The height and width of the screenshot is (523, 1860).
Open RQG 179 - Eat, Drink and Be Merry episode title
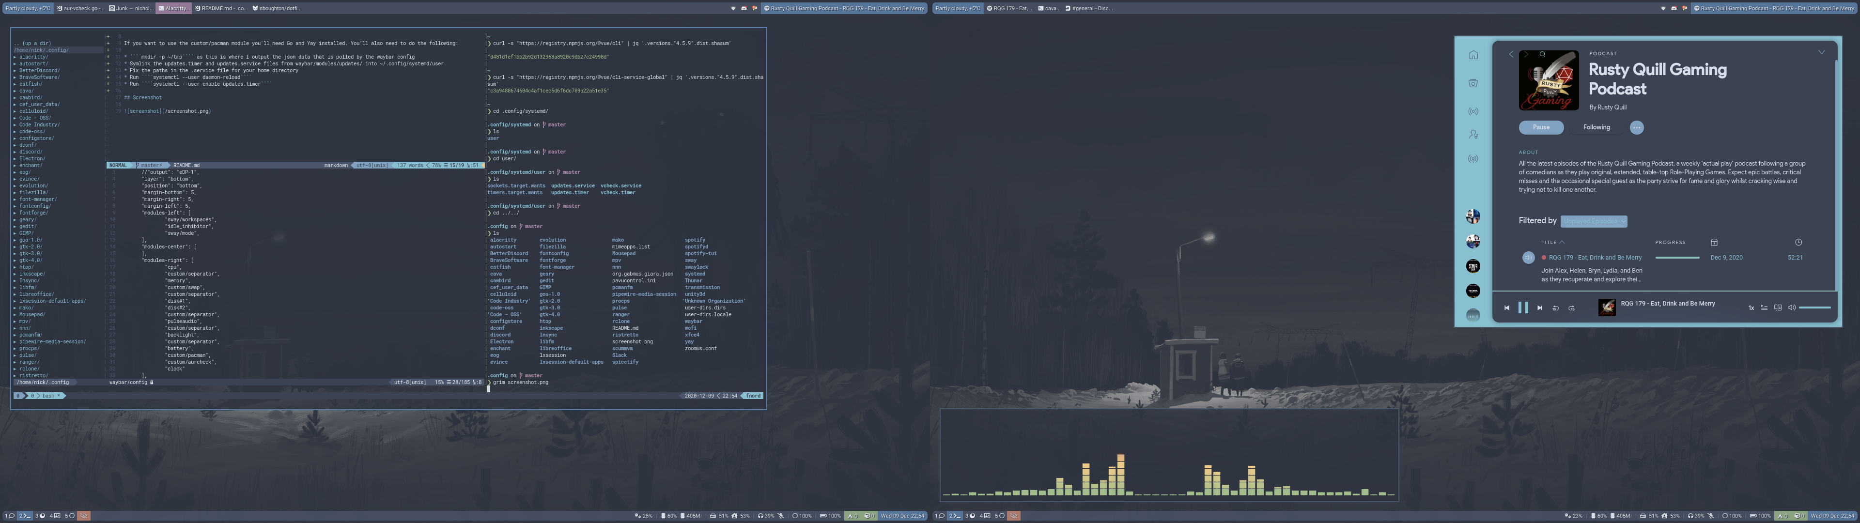[1595, 257]
